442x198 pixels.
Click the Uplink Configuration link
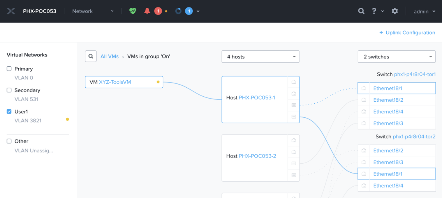pyautogui.click(x=407, y=33)
